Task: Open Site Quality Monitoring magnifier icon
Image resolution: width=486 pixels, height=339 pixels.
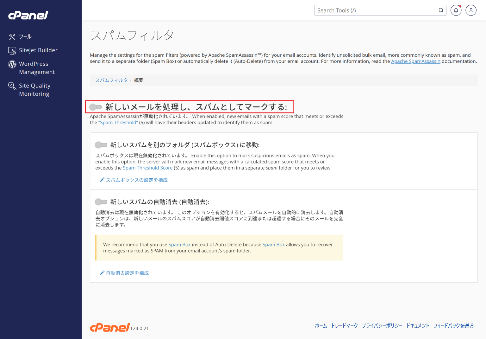Action: (12, 86)
